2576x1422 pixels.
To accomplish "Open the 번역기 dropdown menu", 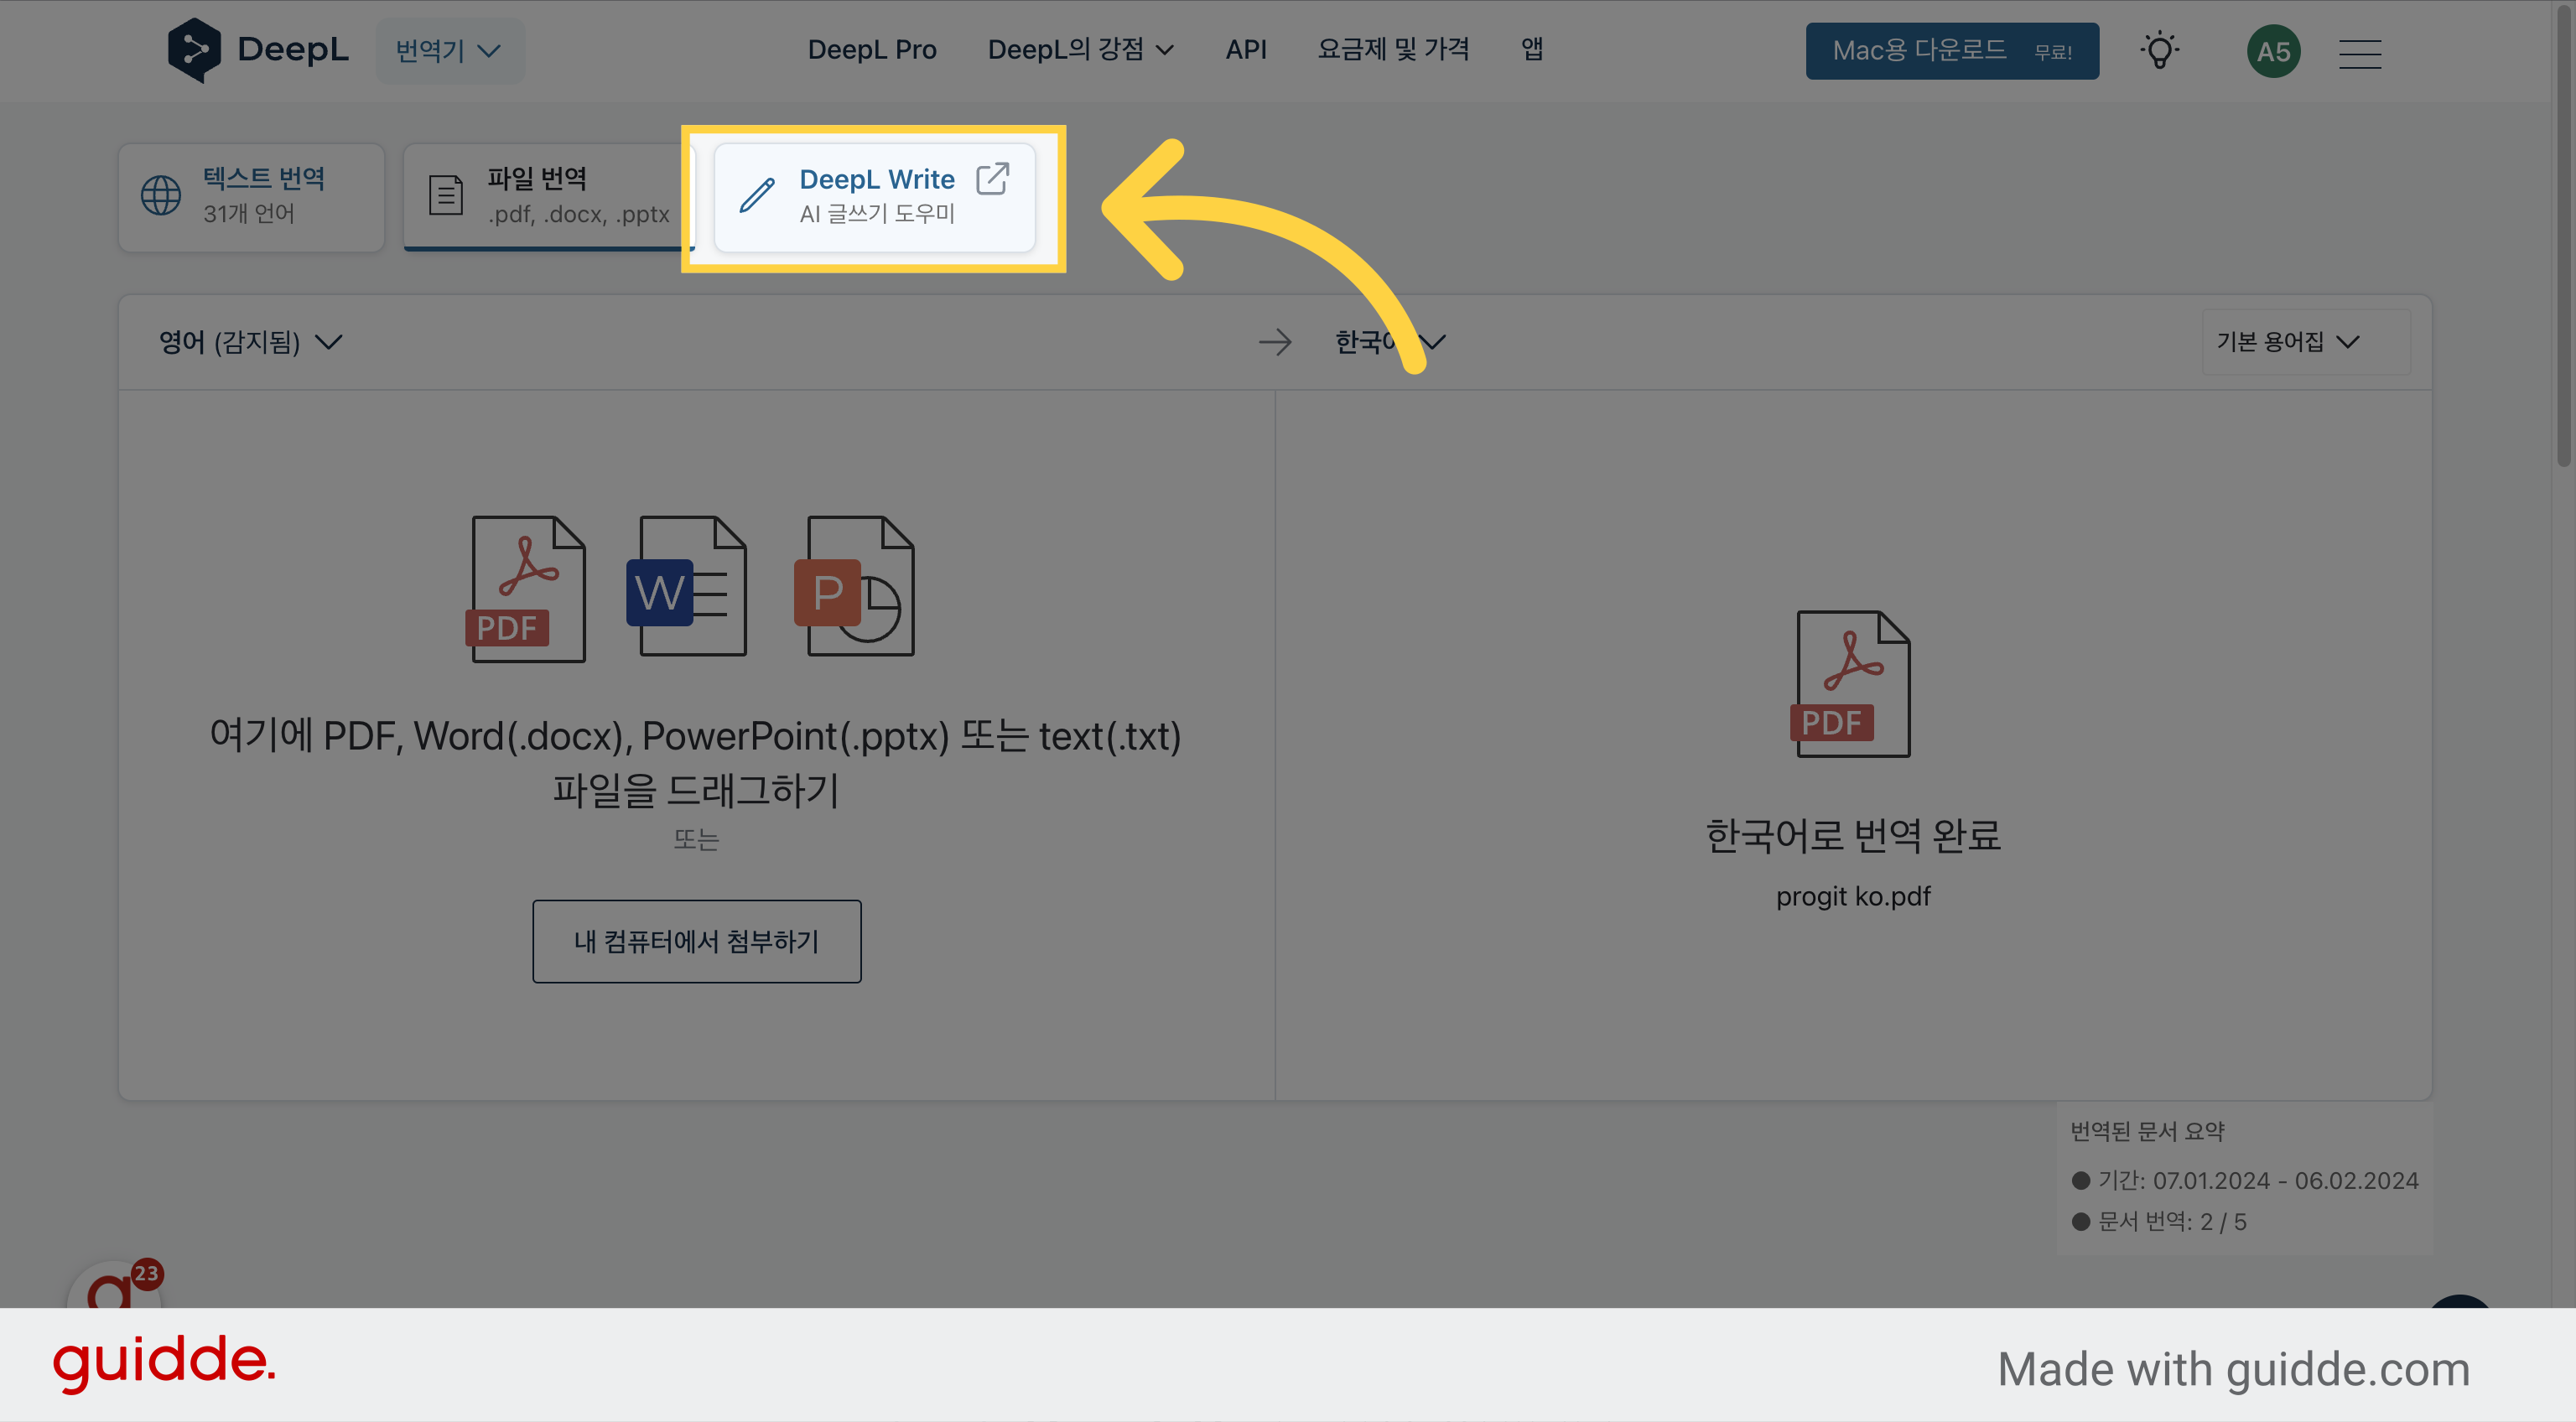I will pyautogui.click(x=449, y=50).
